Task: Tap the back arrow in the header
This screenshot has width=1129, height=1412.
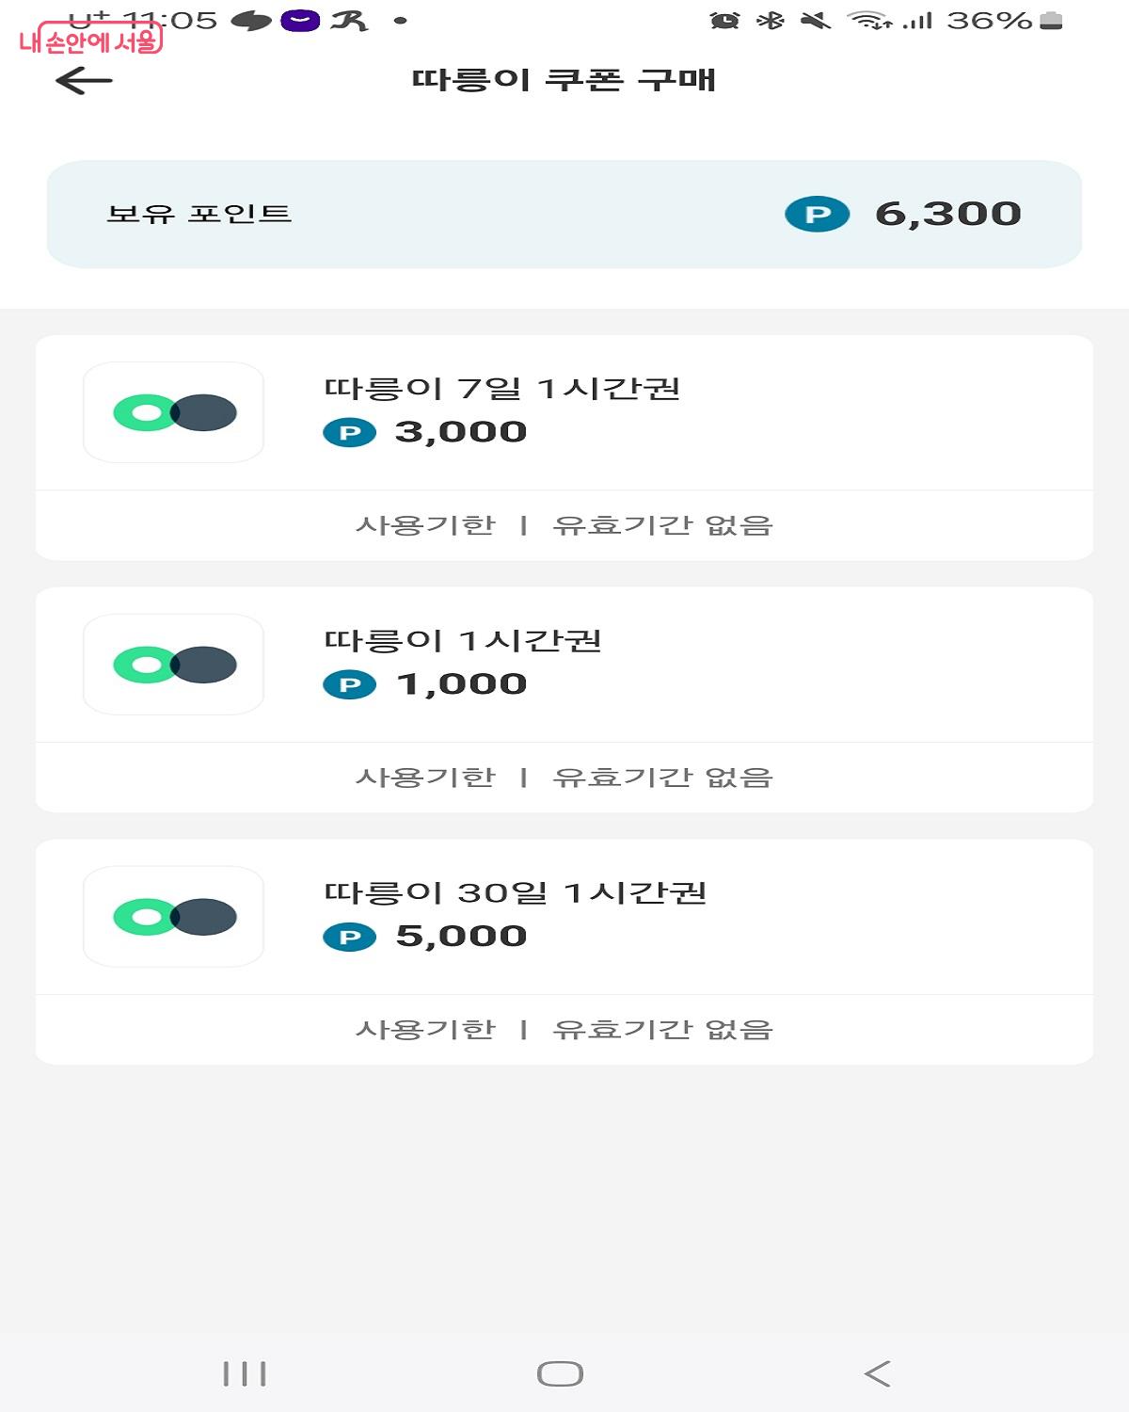Action: [84, 81]
